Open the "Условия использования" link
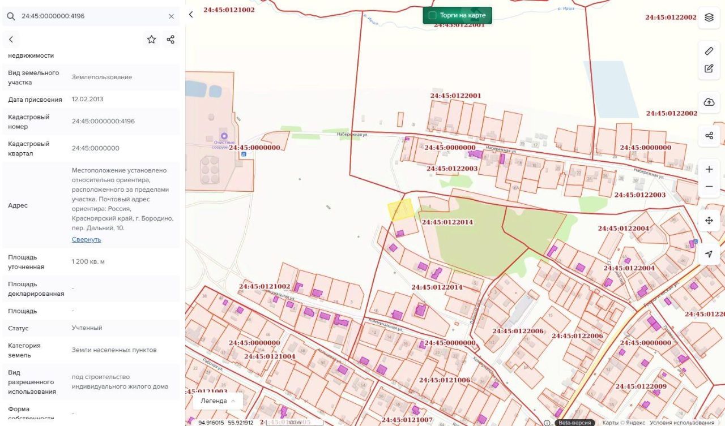Viewport: 725px width, 426px height. (x=682, y=423)
